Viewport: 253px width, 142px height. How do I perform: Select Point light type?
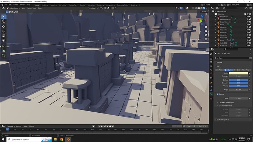coord(219,70)
